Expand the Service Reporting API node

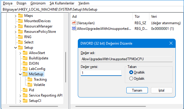point(20,96)
